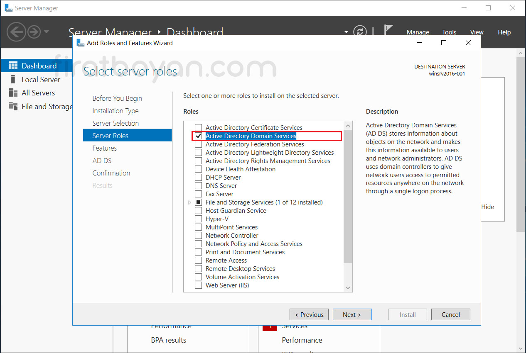Click the File and Storage icon in sidebar

pos(13,106)
